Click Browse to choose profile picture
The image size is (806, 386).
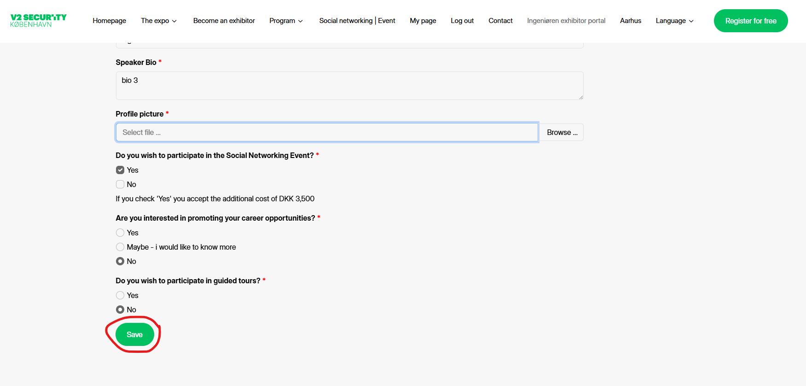[x=562, y=132]
